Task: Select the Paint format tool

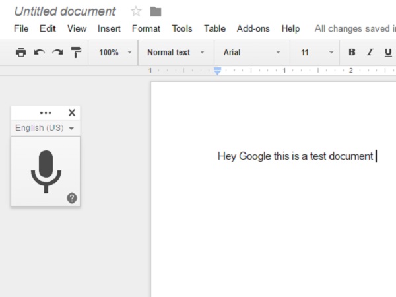Action: tap(76, 53)
